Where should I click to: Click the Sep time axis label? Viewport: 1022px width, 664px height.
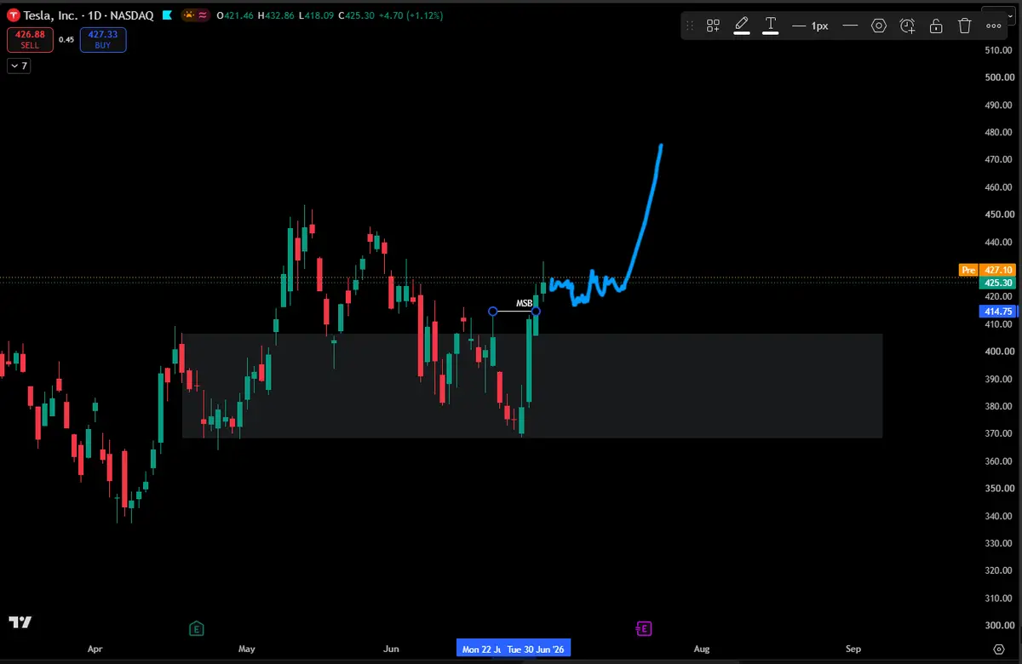[x=853, y=650]
